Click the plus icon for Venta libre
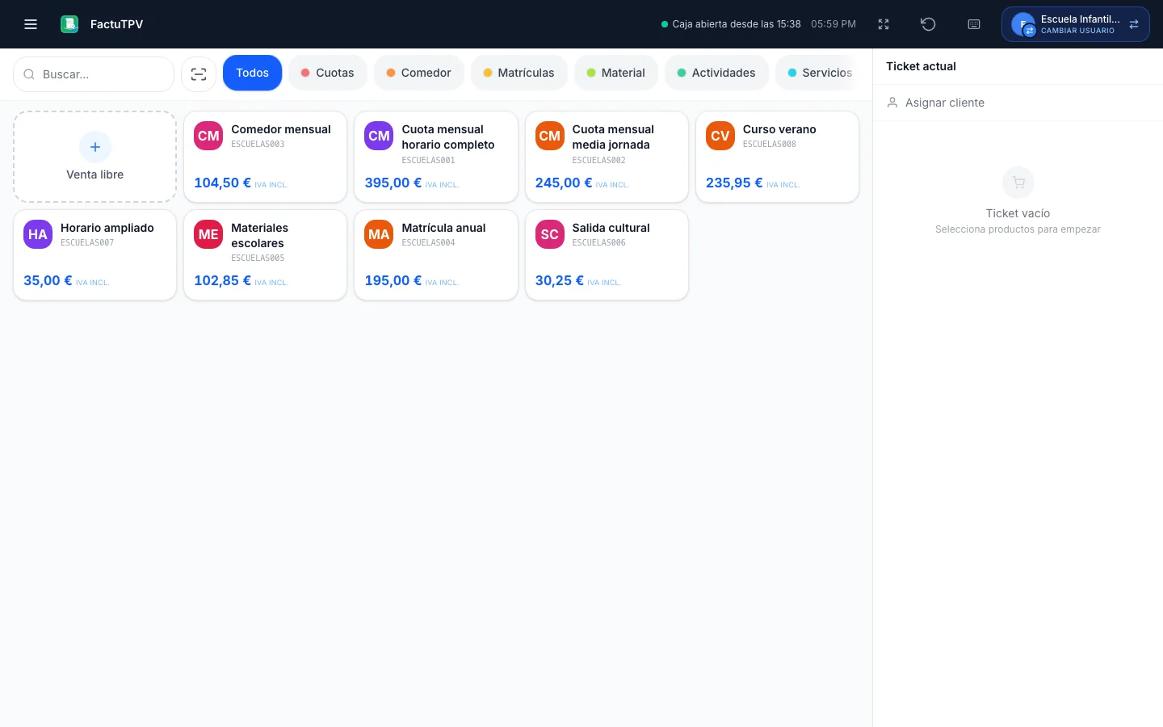This screenshot has height=727, width=1163. (x=95, y=147)
